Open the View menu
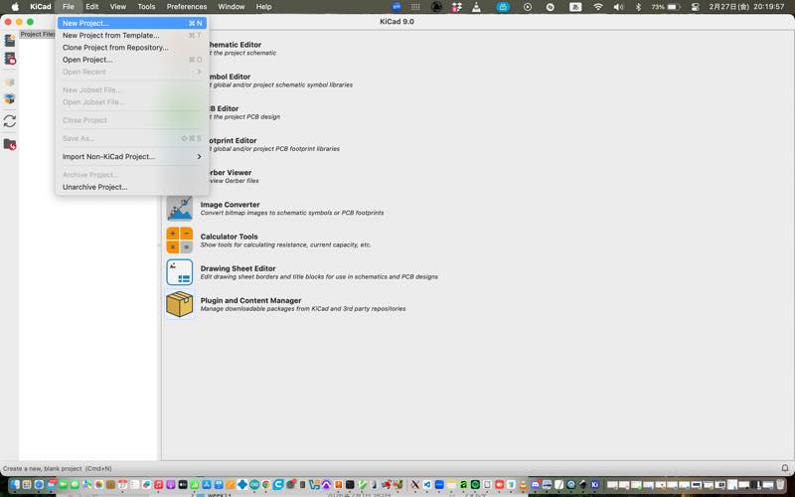Image resolution: width=795 pixels, height=497 pixels. [x=117, y=7]
